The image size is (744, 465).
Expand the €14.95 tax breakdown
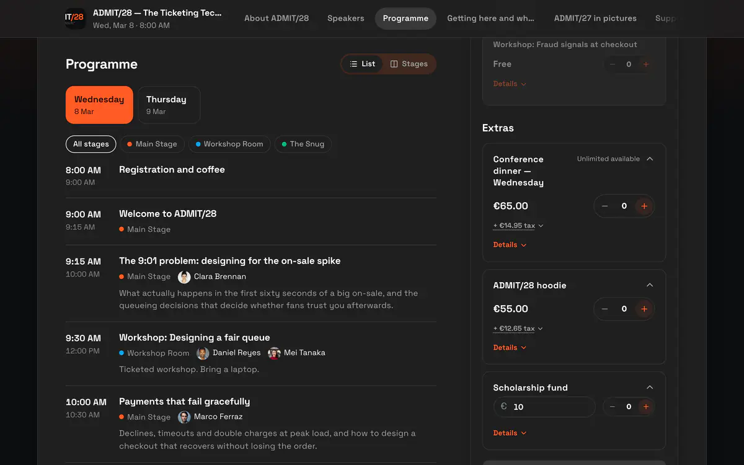(518, 226)
